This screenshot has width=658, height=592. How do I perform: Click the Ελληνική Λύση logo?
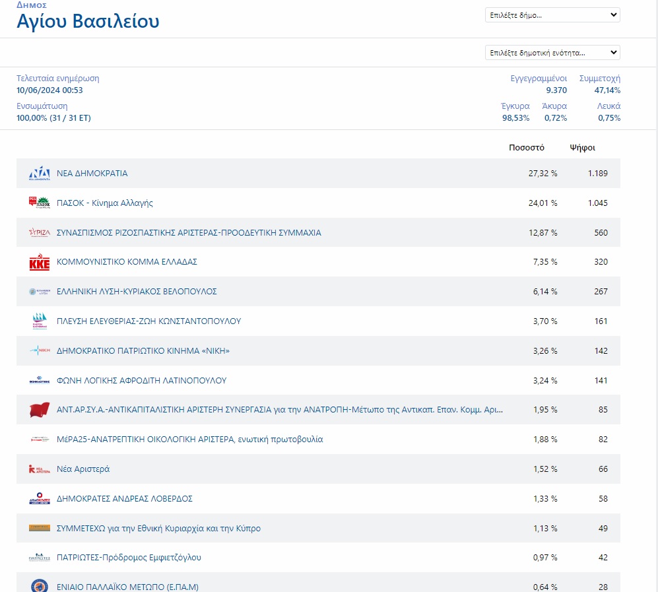[40, 292]
